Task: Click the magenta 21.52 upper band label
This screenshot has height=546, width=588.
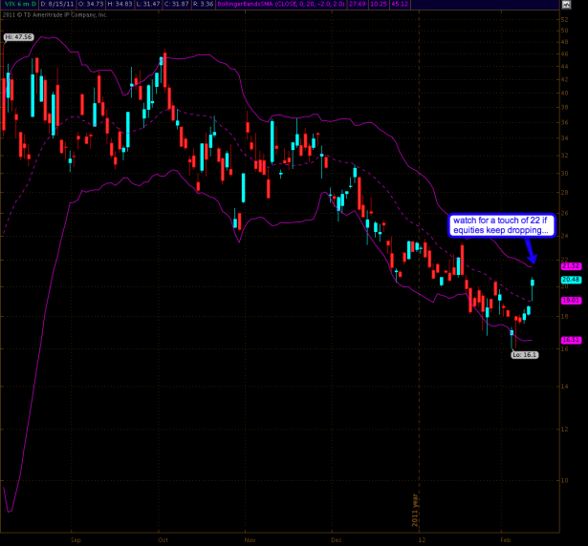Action: pyautogui.click(x=572, y=265)
